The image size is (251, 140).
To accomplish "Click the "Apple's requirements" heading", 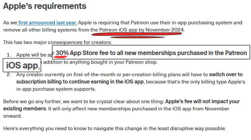I will pyautogui.click(x=45, y=6).
